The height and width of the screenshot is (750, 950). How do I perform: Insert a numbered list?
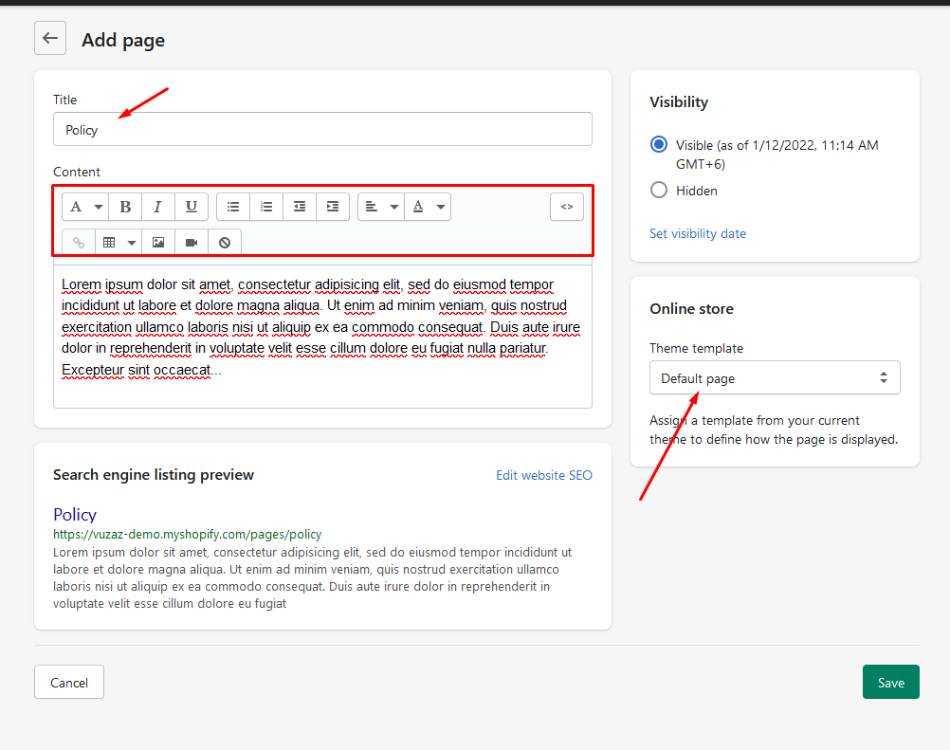[266, 207]
